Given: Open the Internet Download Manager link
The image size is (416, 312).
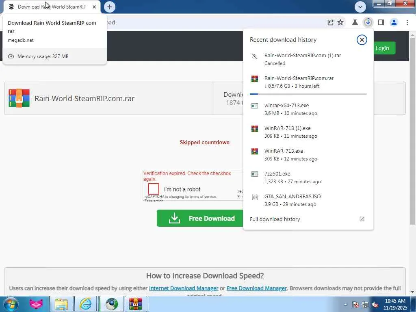Looking at the screenshot, I should (x=184, y=288).
